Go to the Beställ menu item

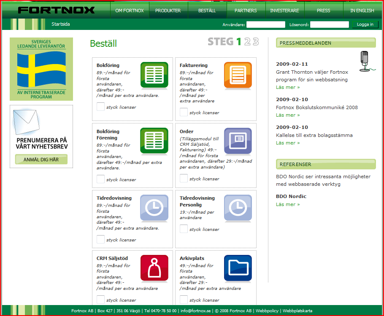coord(207,11)
